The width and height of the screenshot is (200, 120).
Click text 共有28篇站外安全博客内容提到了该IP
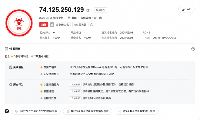coord(92,74)
